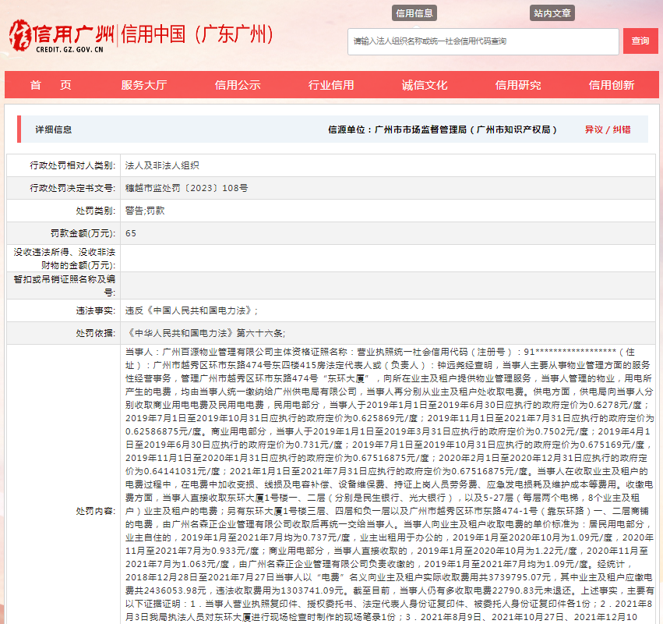Viewport: 663px width, 624px height.
Task: Open the 诚信文化 navigation item
Action: (425, 85)
